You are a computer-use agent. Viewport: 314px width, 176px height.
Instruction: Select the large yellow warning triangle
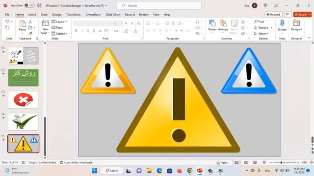178,100
